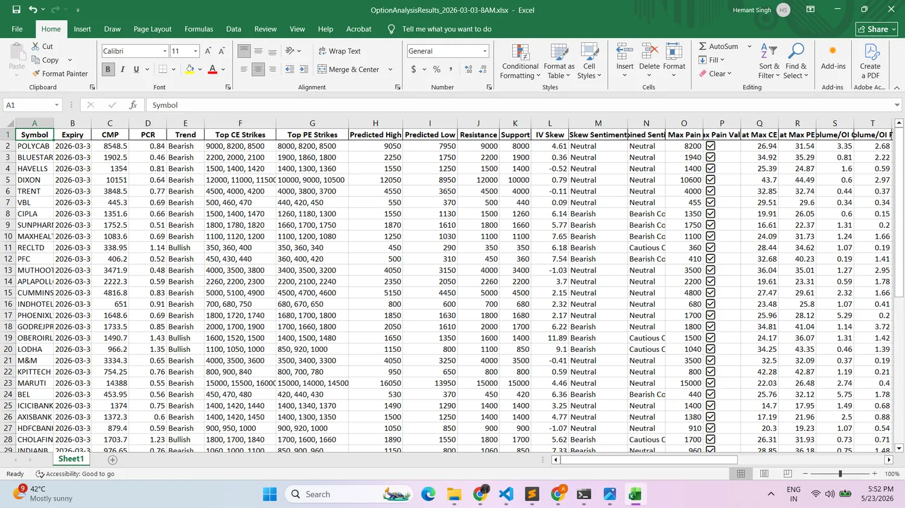Open Conditional Formatting menu

pos(519,61)
